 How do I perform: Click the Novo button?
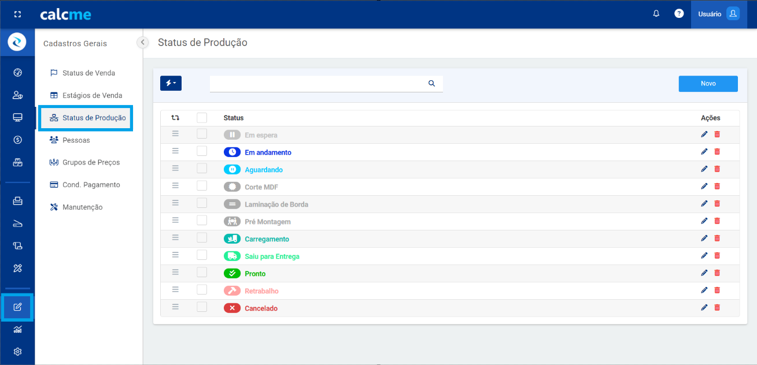[x=708, y=84]
